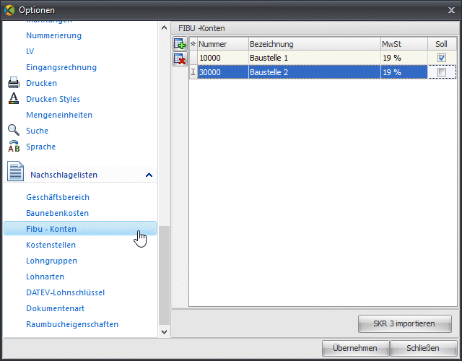The width and height of the screenshot is (462, 361).
Task: Select Dokumentenart list
Action: pyautogui.click(x=56, y=308)
